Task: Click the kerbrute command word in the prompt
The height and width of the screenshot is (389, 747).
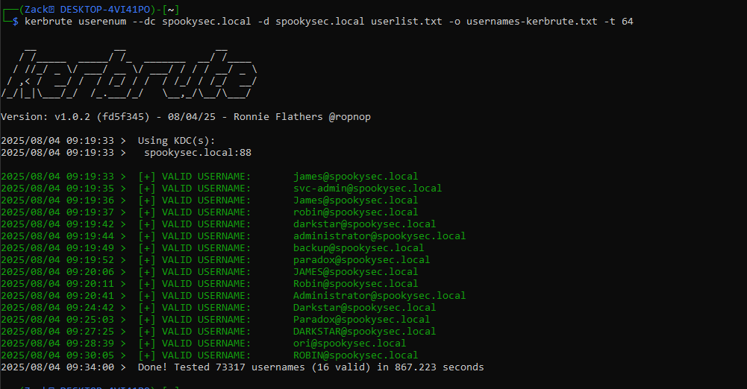Action: coord(48,22)
